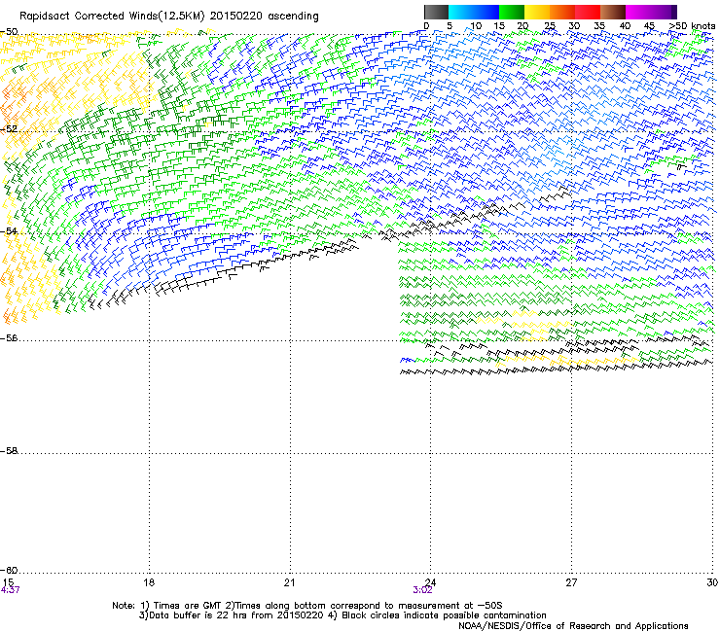Click the 'Rapidscat Corrected Winds(12.5KM)' title text

[x=112, y=17]
